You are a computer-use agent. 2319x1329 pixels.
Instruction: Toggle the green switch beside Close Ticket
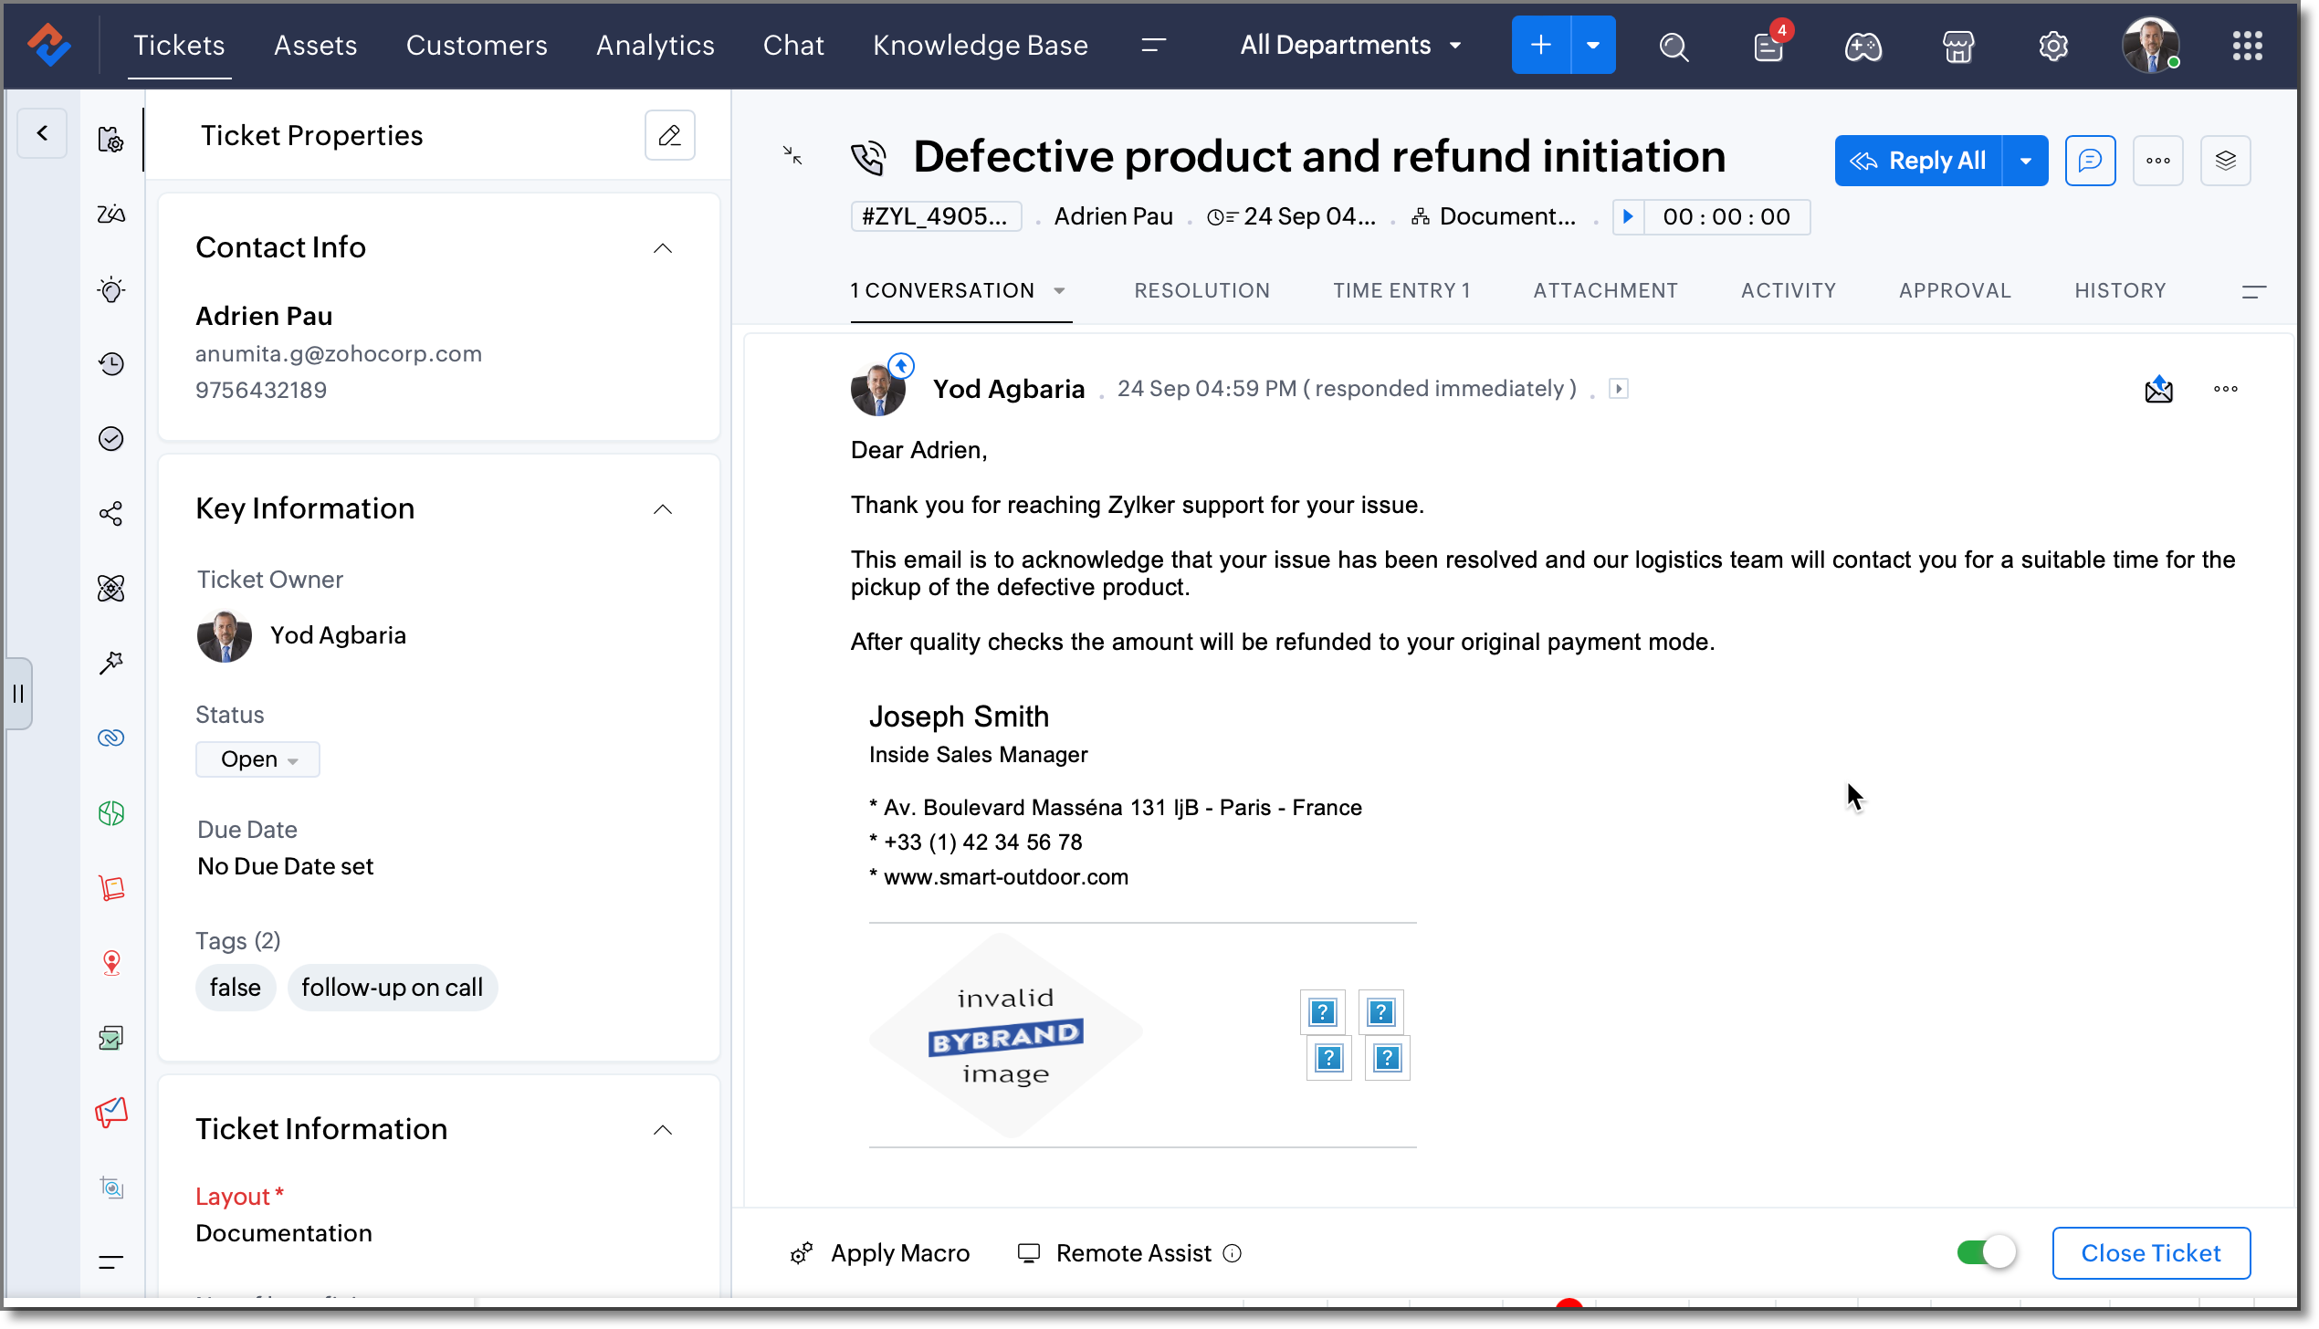tap(1986, 1252)
